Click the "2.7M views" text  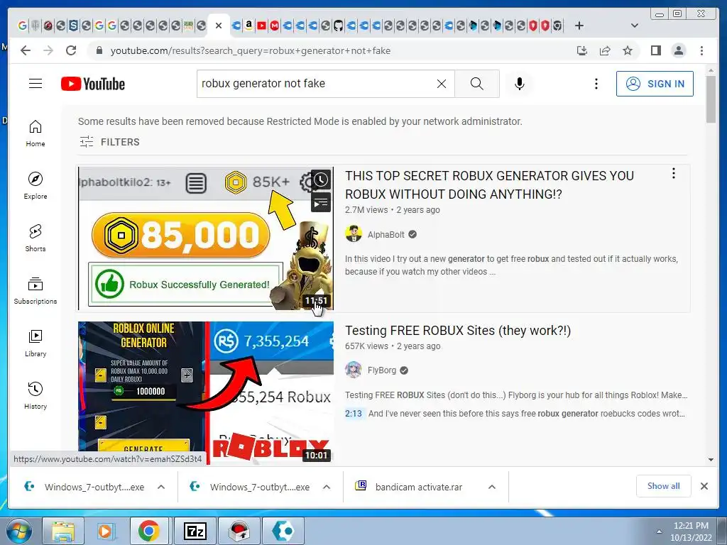pos(366,210)
